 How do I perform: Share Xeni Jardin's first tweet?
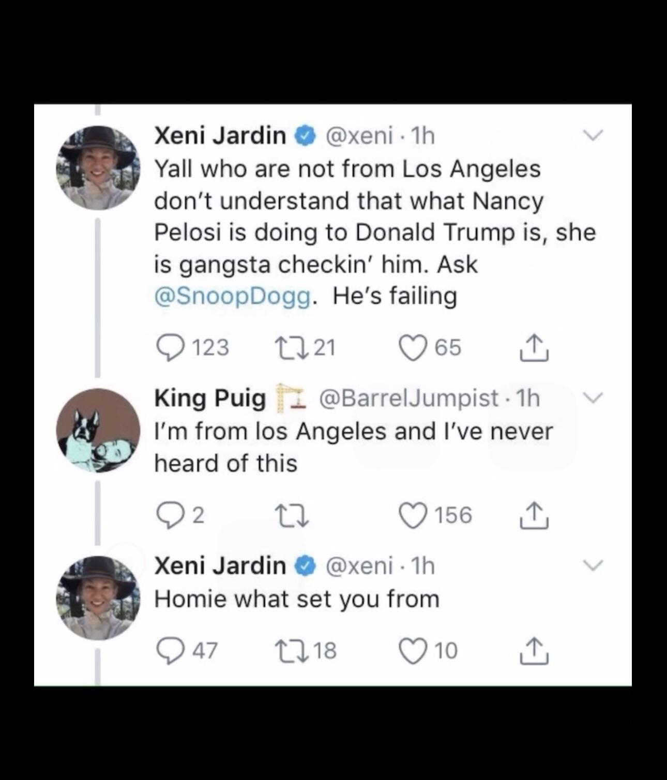click(x=534, y=348)
